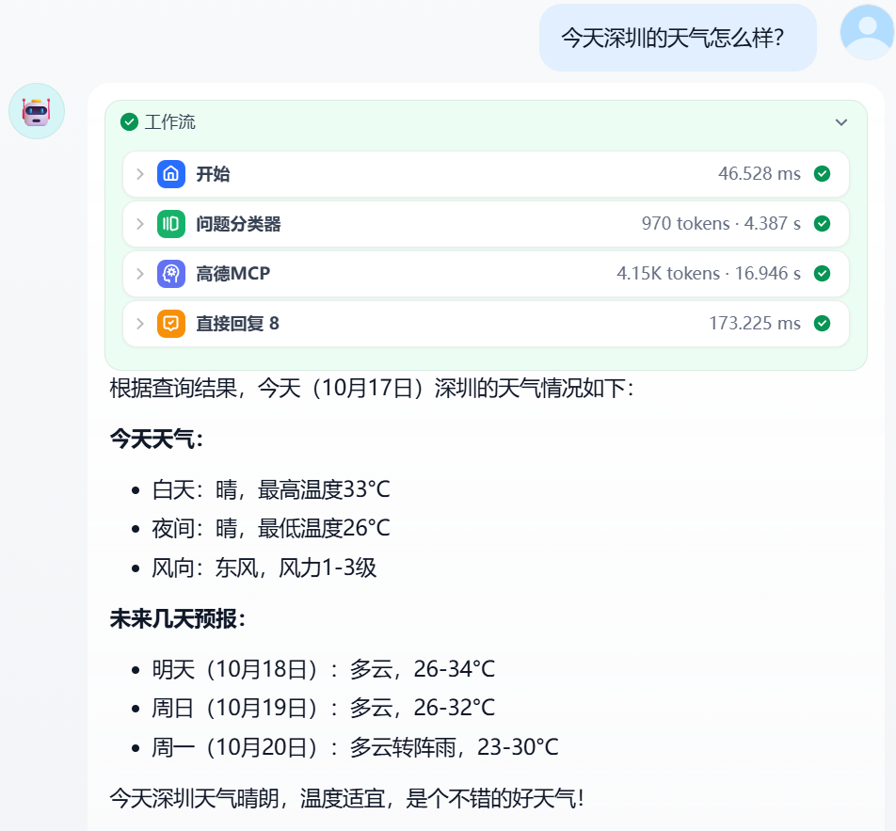Collapse the 工作流 panel with its chevron
This screenshot has height=831, width=896.
(841, 122)
